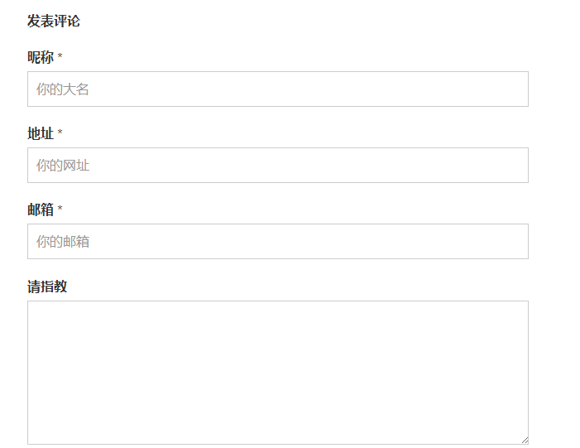The height and width of the screenshot is (448, 580).
Task: Click the 昵称 nickname input field
Action: coord(278,89)
